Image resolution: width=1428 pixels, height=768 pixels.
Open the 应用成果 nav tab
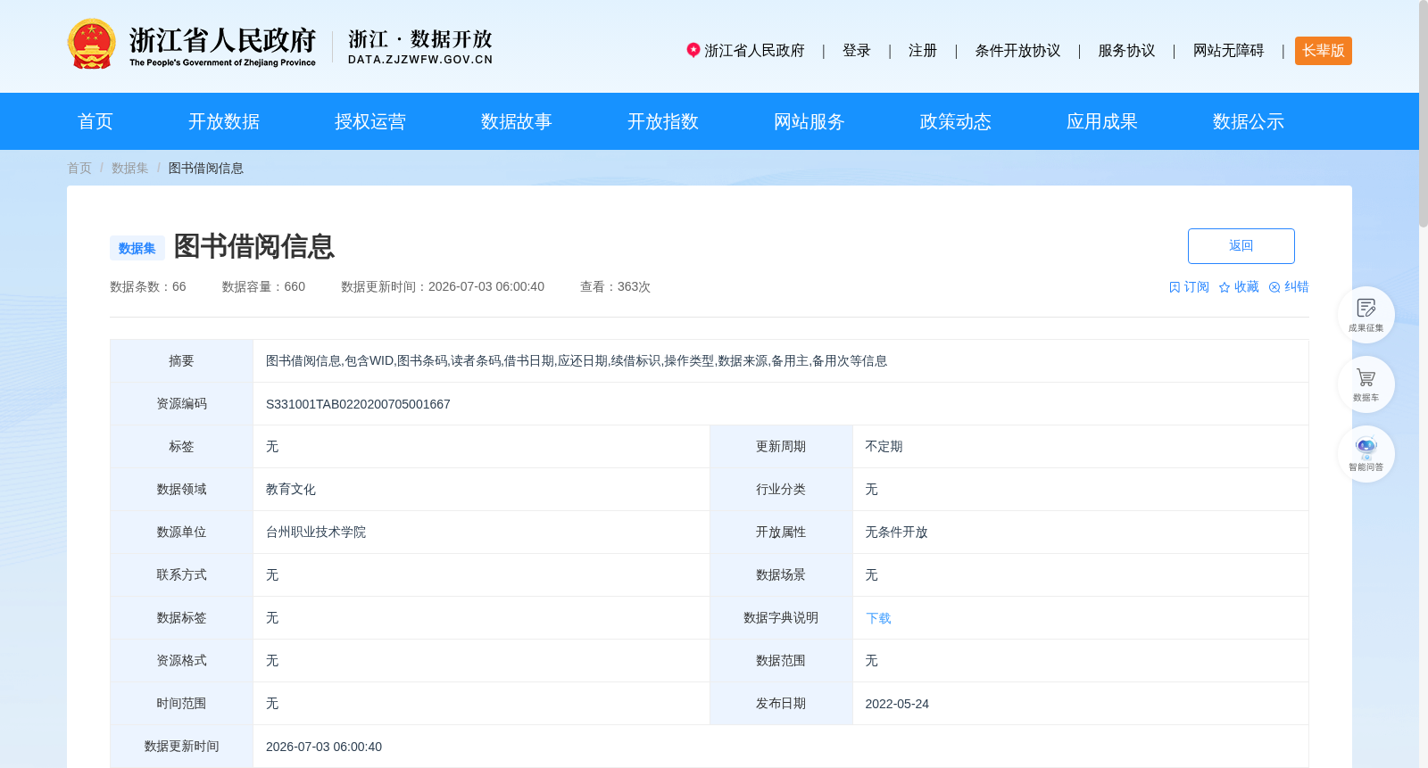[x=1102, y=121]
